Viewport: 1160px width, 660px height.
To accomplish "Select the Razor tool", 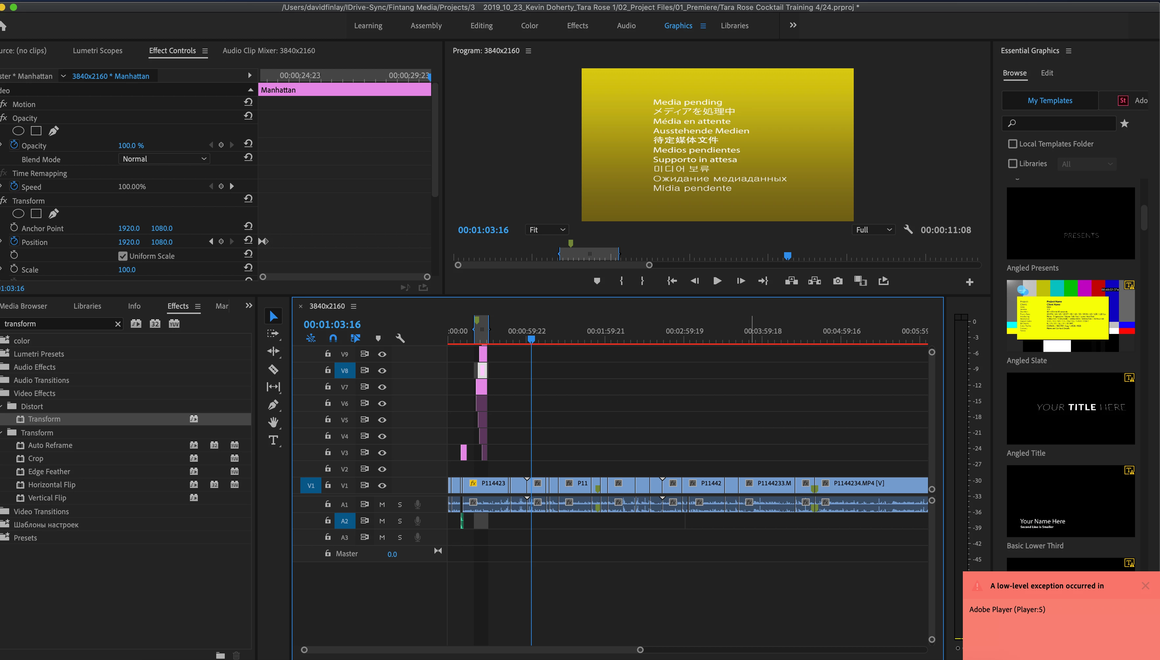I will click(273, 369).
